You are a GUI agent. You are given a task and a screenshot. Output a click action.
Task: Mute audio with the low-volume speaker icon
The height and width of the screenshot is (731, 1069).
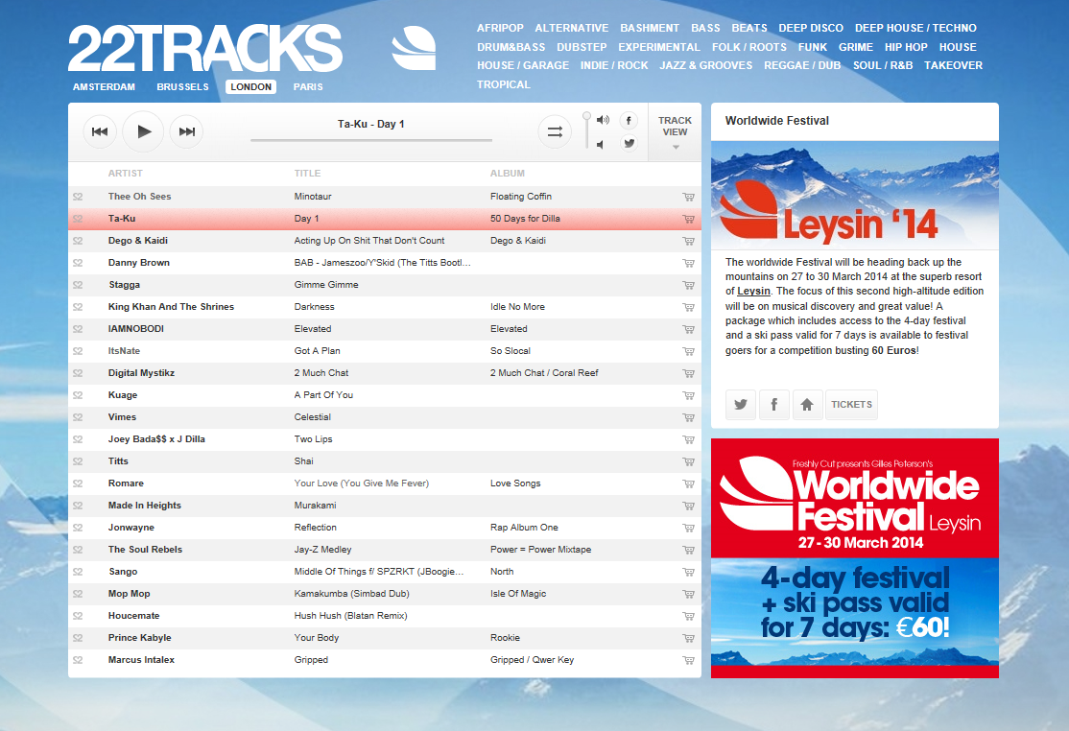[x=600, y=145]
